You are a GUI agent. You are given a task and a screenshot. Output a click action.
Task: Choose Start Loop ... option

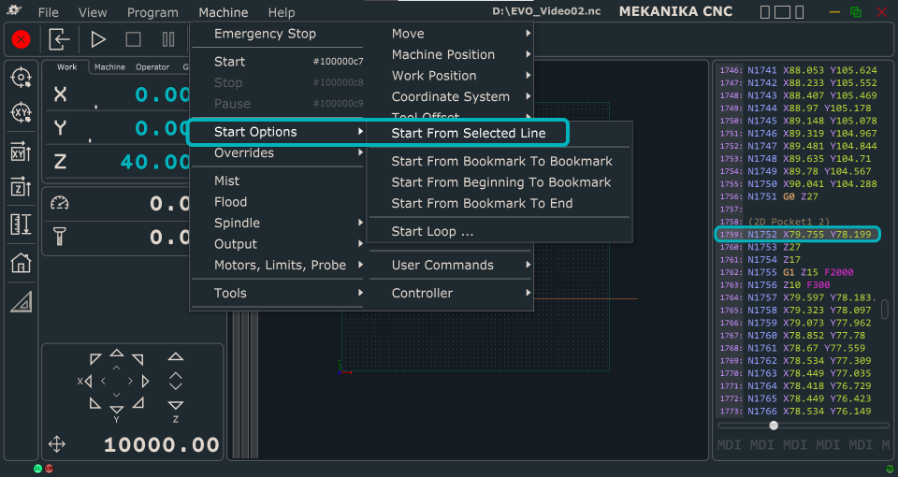coord(432,231)
